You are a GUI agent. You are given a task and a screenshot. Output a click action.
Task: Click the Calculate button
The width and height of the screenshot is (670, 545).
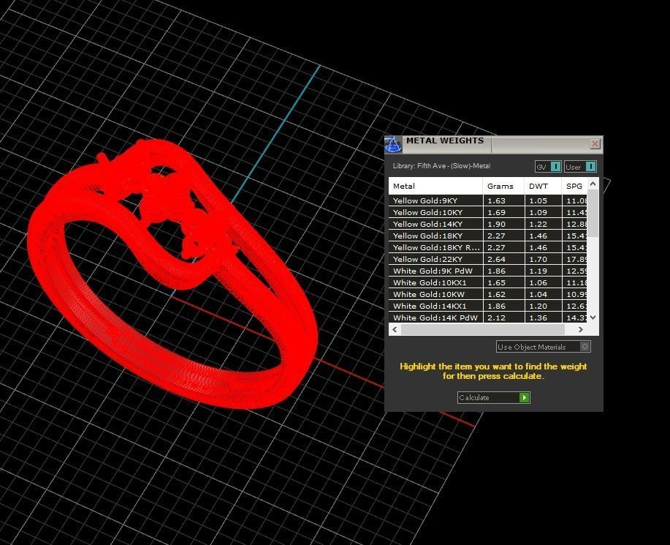click(493, 397)
